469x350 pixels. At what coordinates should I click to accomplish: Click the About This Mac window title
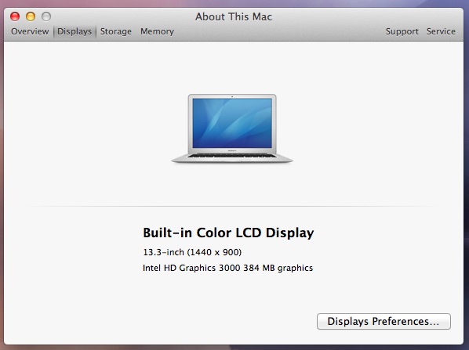[234, 16]
